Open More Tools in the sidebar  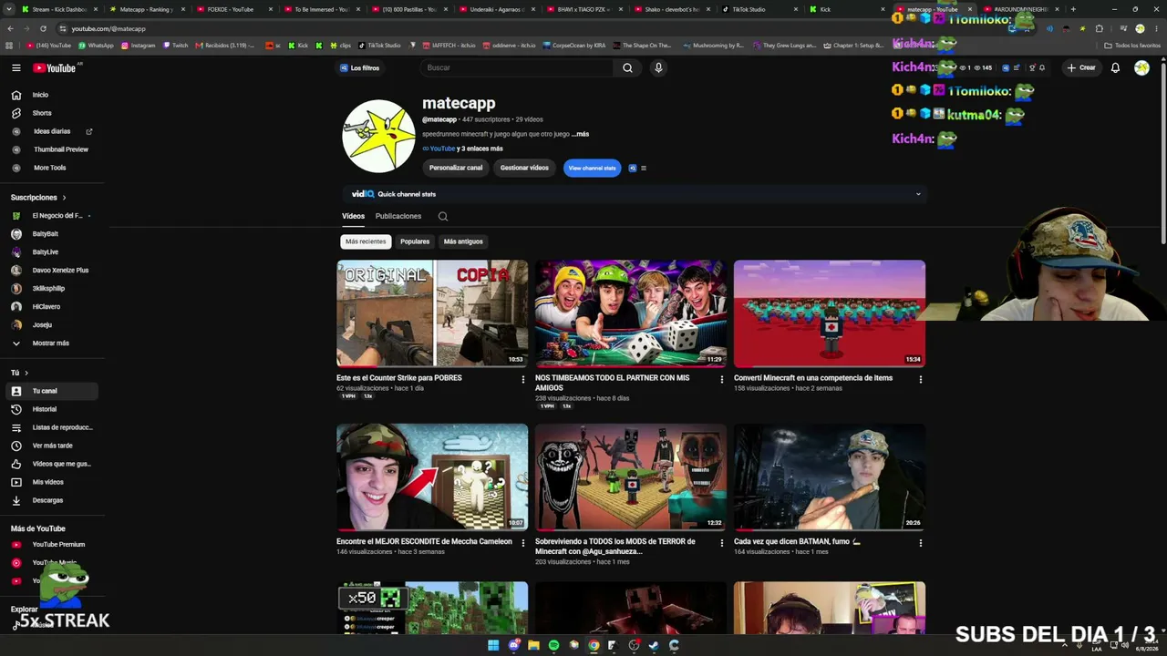click(x=51, y=168)
